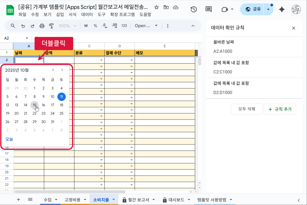Viewport: 307px width, 205px height.
Task: Open version history clock icon
Action: 194,9
